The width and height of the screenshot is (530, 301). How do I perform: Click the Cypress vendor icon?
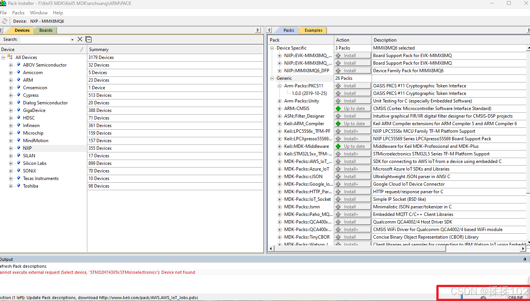click(x=19, y=95)
